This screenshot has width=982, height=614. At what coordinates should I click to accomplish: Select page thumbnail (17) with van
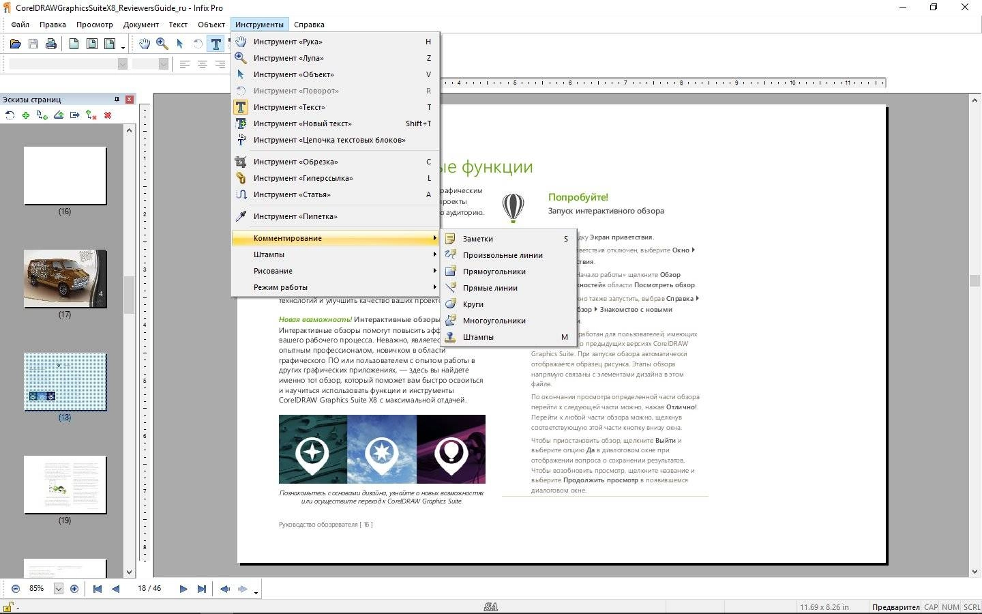pyautogui.click(x=65, y=278)
